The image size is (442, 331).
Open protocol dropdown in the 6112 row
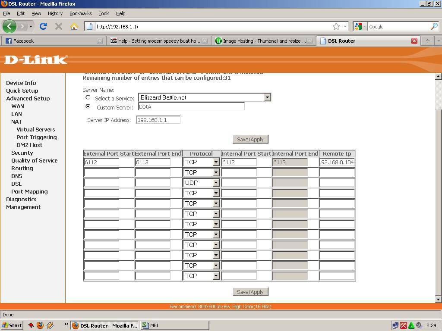click(216, 162)
